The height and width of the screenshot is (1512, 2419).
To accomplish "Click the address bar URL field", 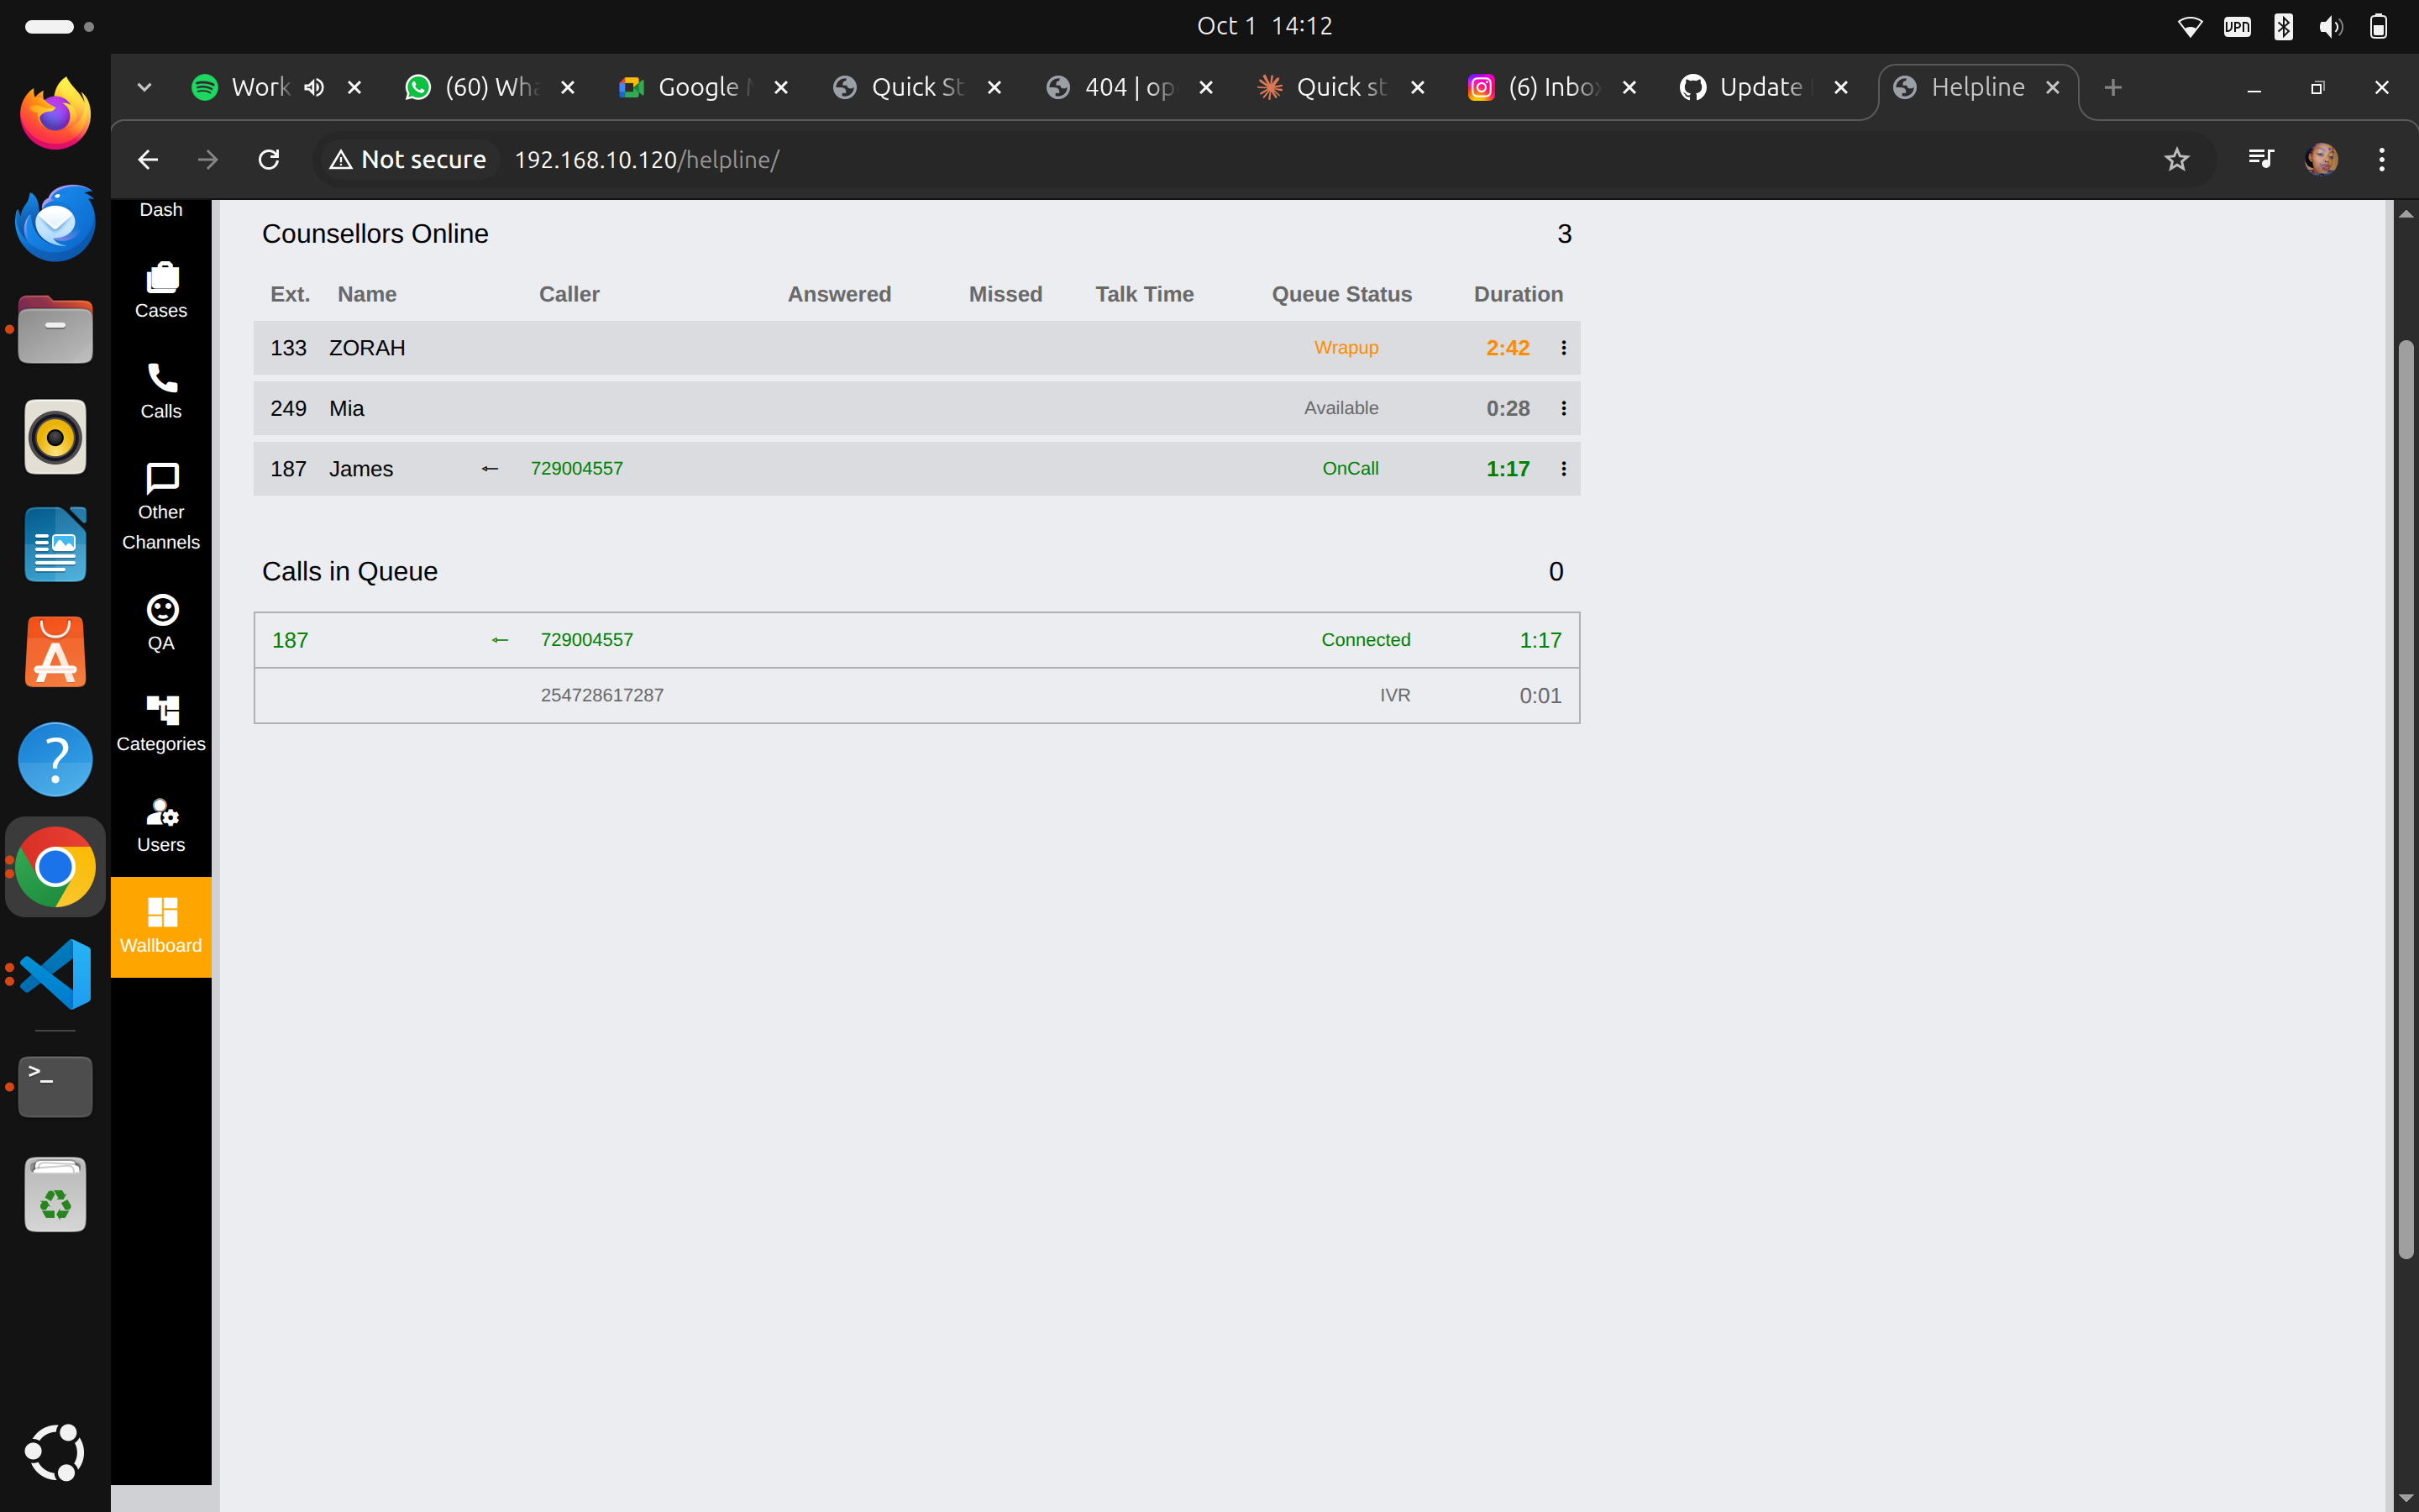I will pos(648,159).
